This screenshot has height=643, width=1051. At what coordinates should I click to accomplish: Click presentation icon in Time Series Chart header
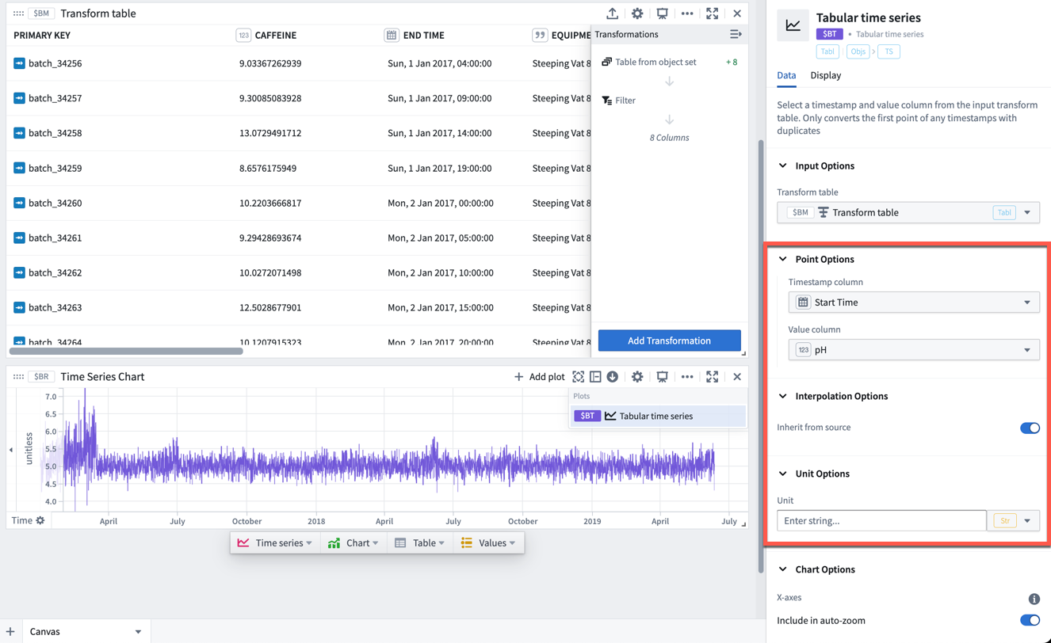(662, 377)
